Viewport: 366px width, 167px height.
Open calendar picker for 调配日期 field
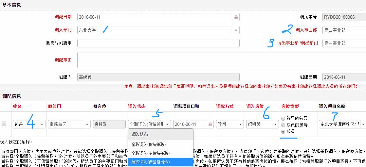click(x=236, y=17)
